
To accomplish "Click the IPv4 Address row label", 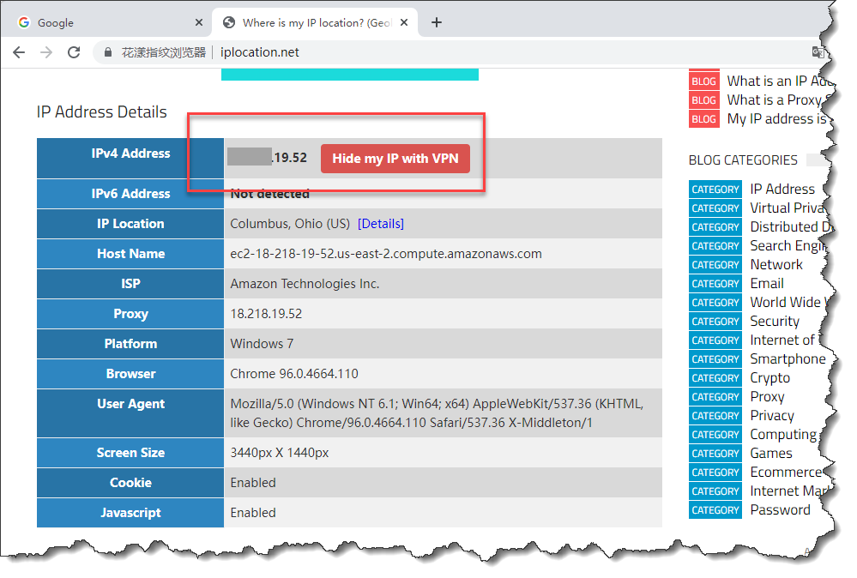I will click(x=130, y=154).
